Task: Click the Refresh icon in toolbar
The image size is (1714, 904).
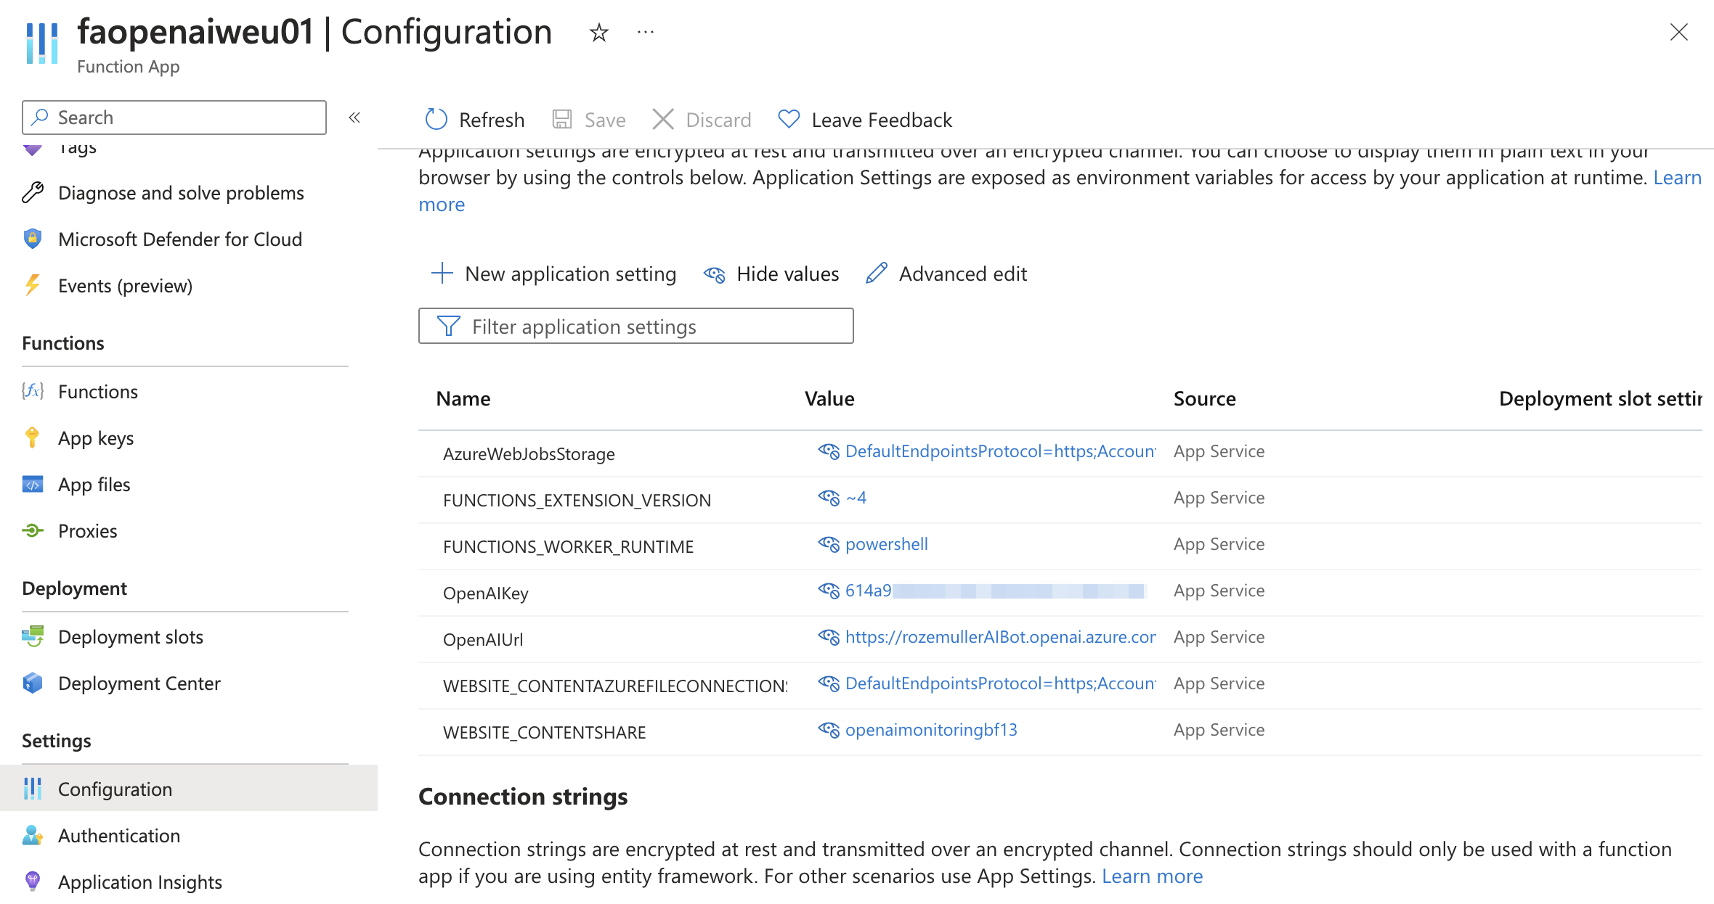Action: (436, 120)
